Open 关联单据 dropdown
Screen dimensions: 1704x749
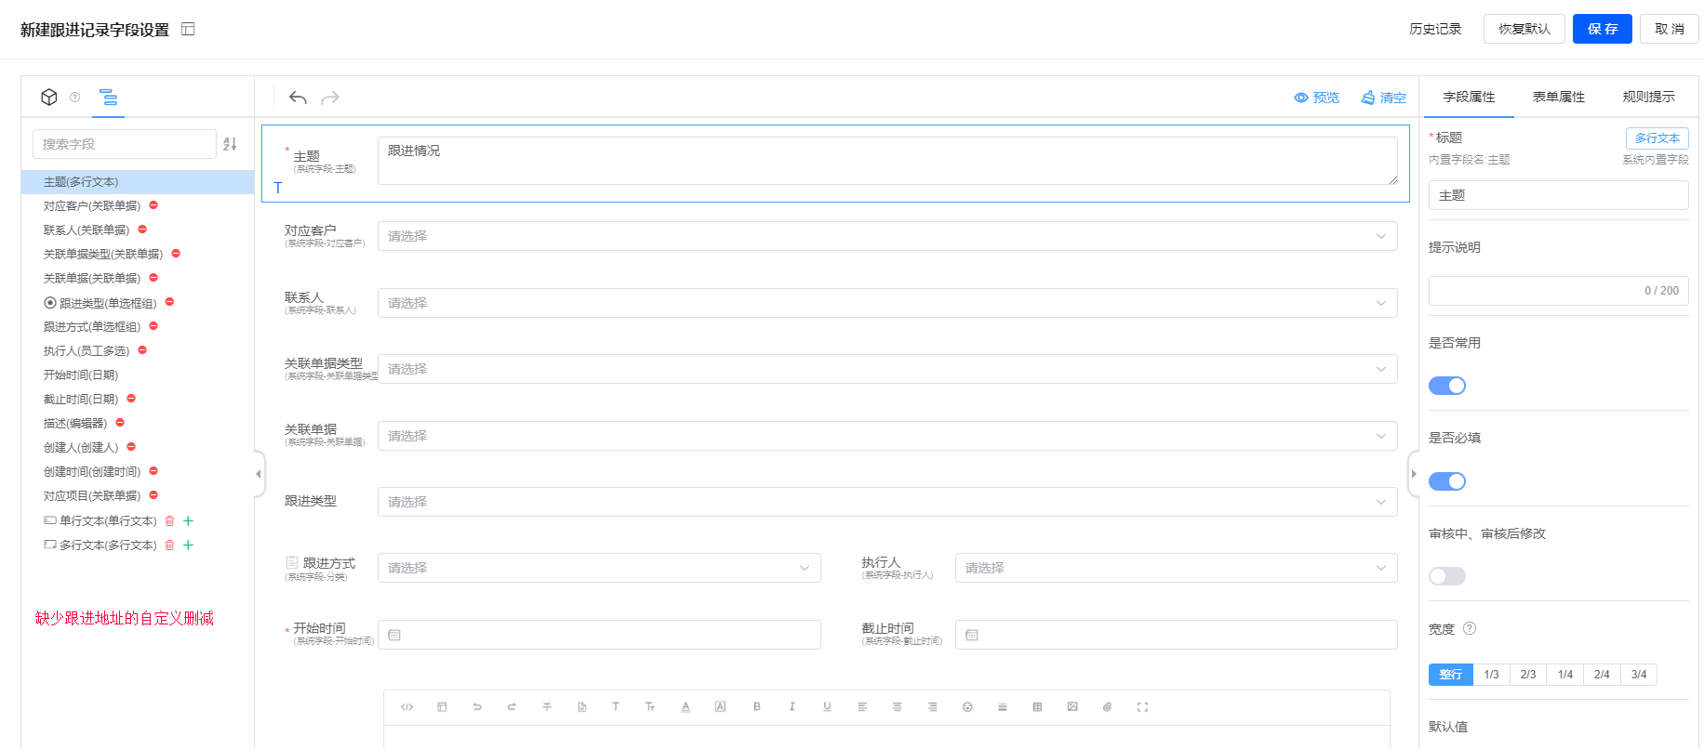tap(887, 436)
